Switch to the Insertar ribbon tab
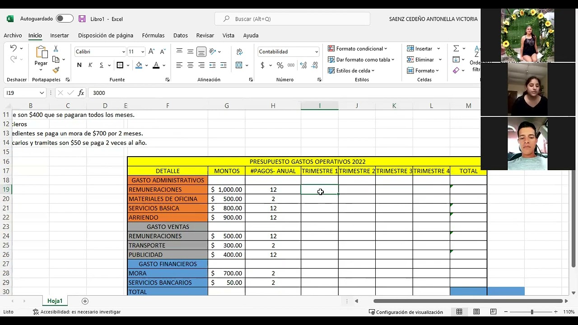This screenshot has height=325, width=578. pos(60,35)
